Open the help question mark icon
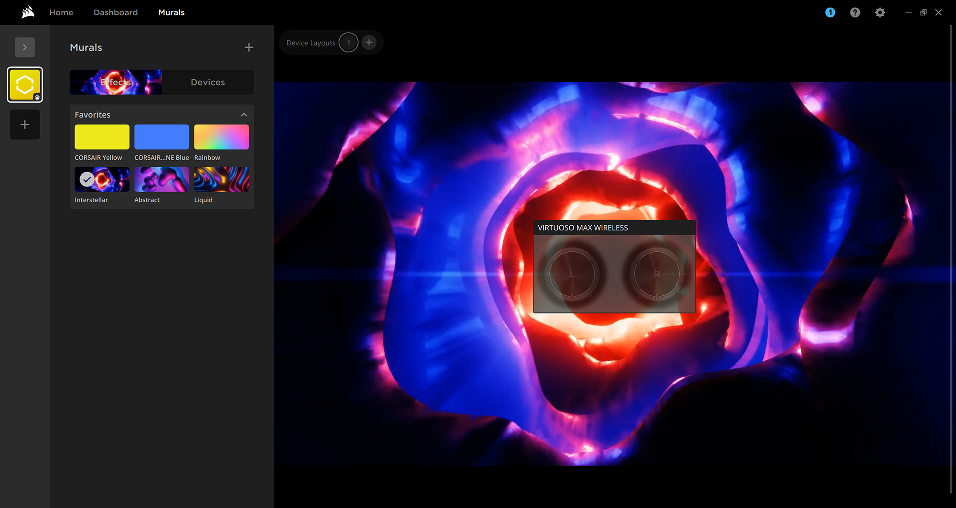The image size is (956, 508). point(855,12)
